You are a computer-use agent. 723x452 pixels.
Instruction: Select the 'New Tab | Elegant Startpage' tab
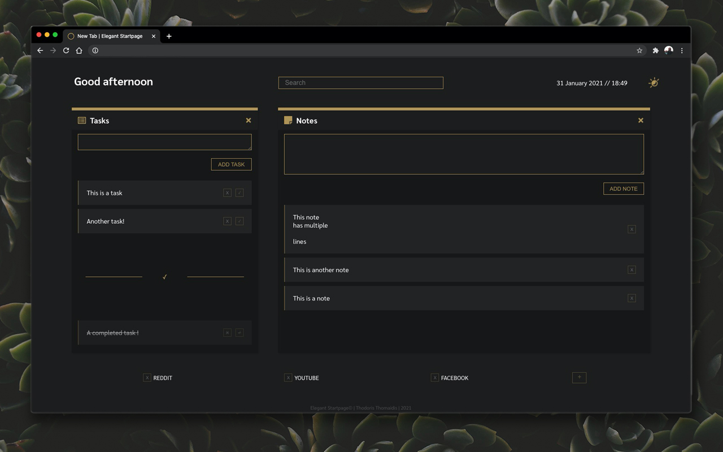pyautogui.click(x=112, y=36)
